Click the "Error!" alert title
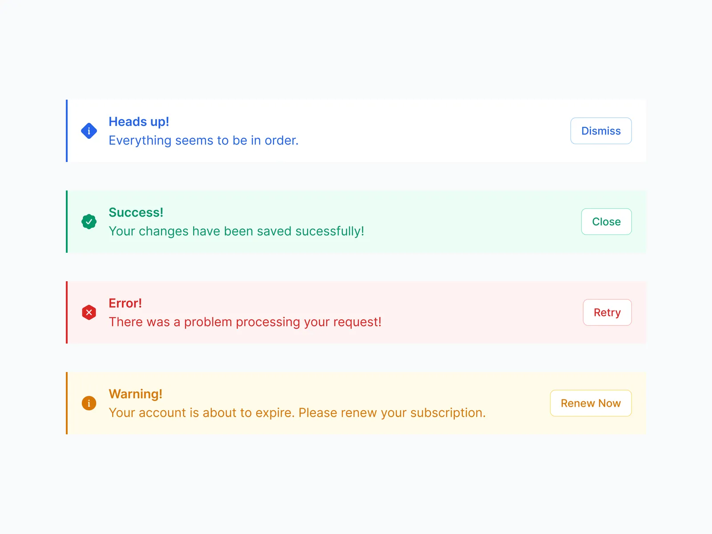 pos(125,303)
